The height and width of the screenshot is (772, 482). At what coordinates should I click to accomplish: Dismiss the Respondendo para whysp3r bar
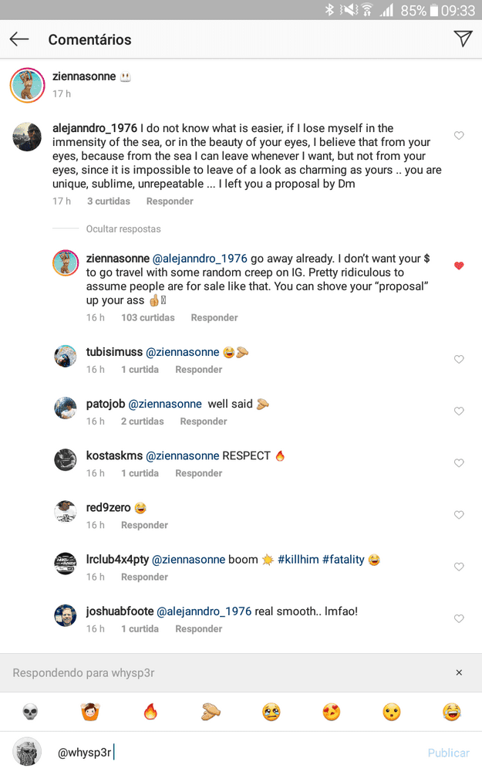tap(459, 672)
